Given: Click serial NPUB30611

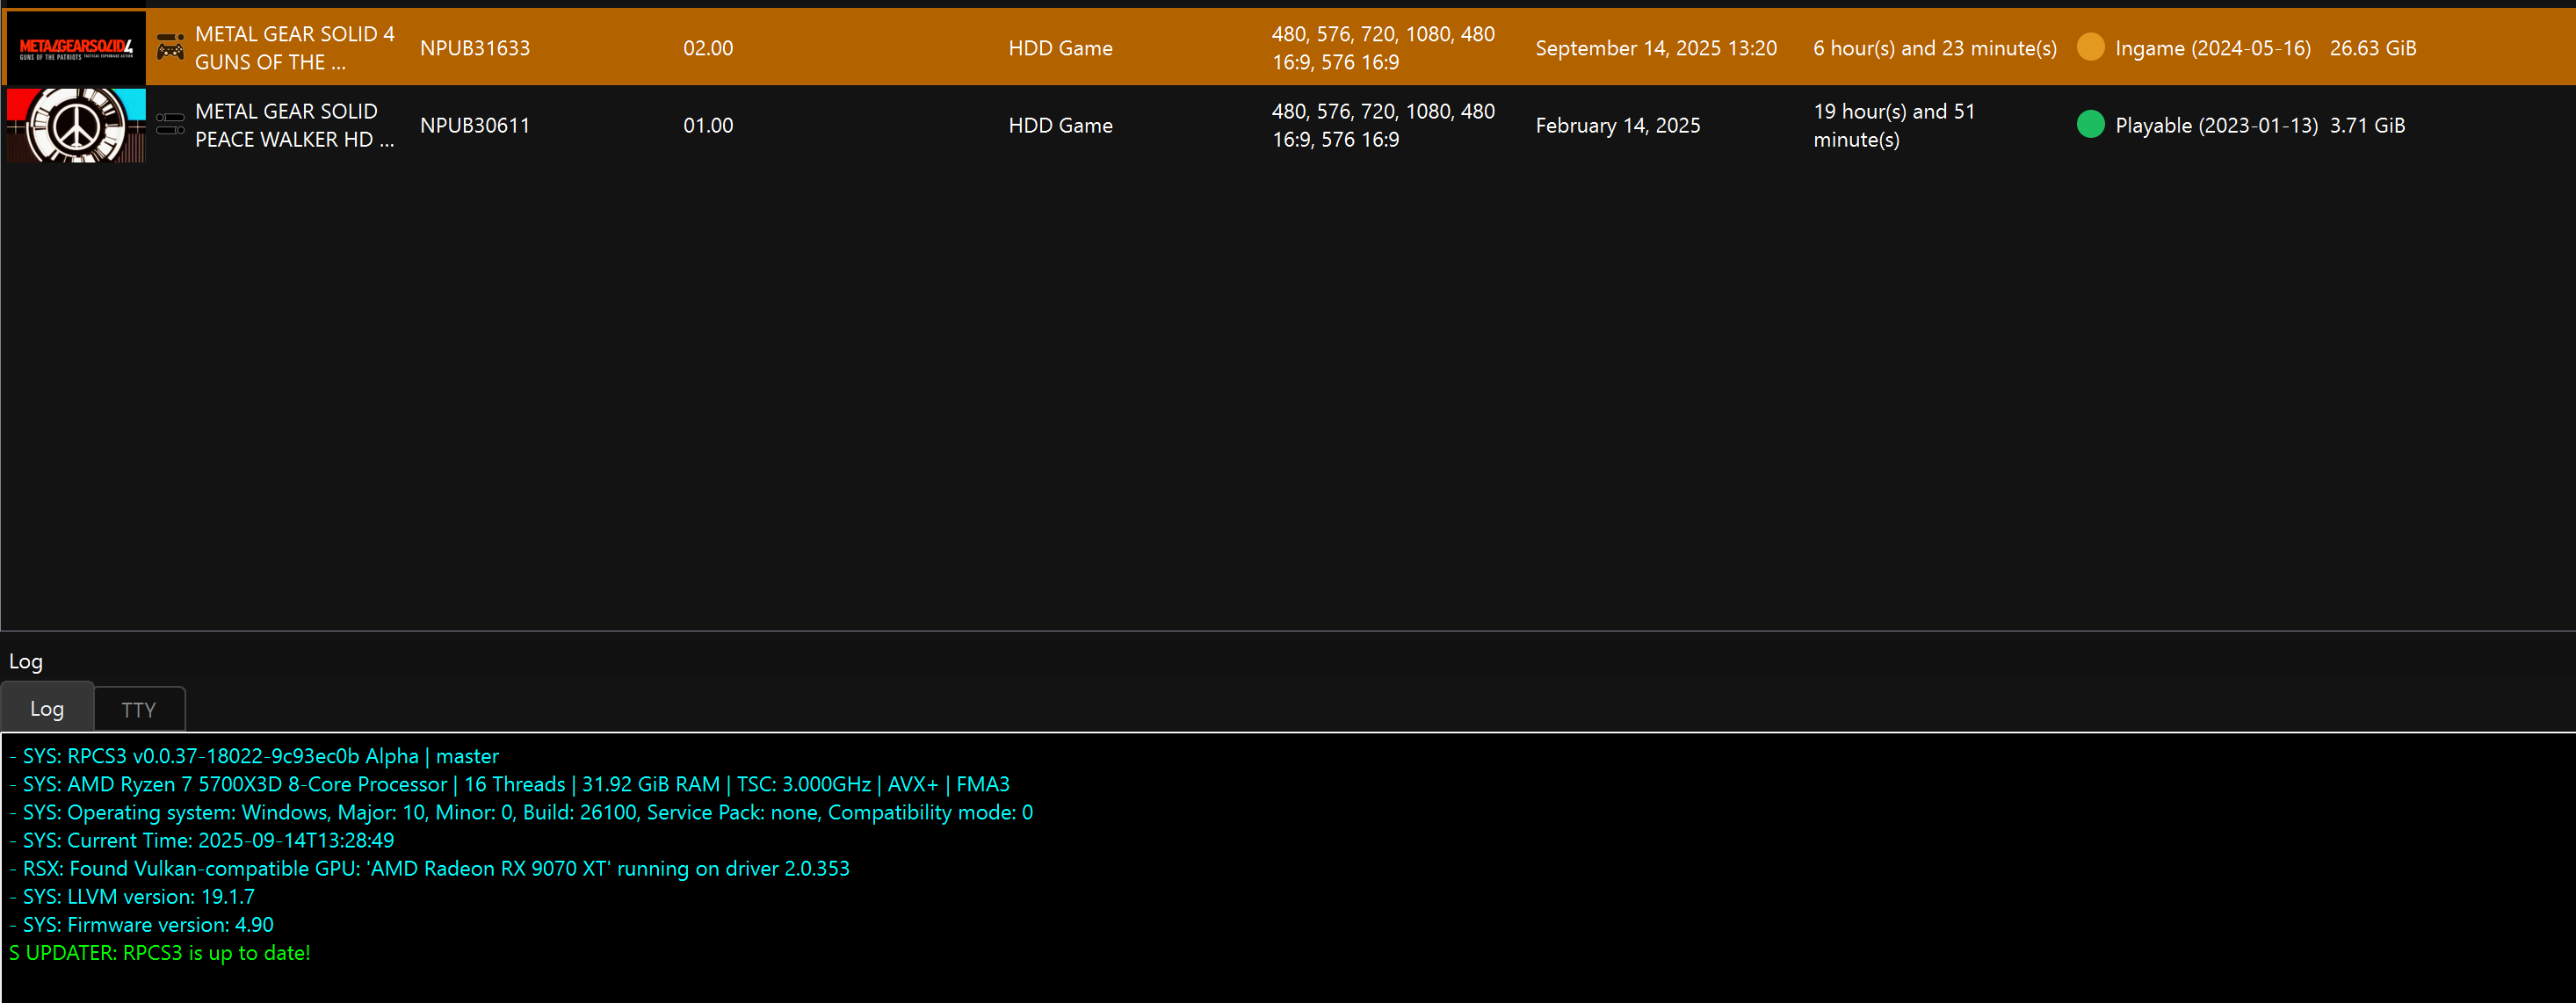Looking at the screenshot, I should [x=475, y=125].
